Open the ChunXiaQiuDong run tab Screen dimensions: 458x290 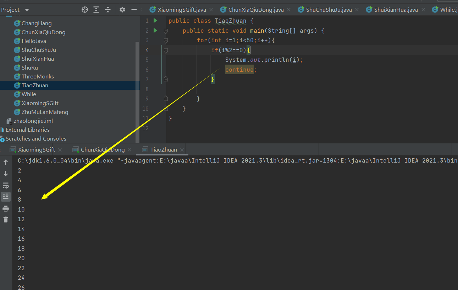[x=103, y=150]
